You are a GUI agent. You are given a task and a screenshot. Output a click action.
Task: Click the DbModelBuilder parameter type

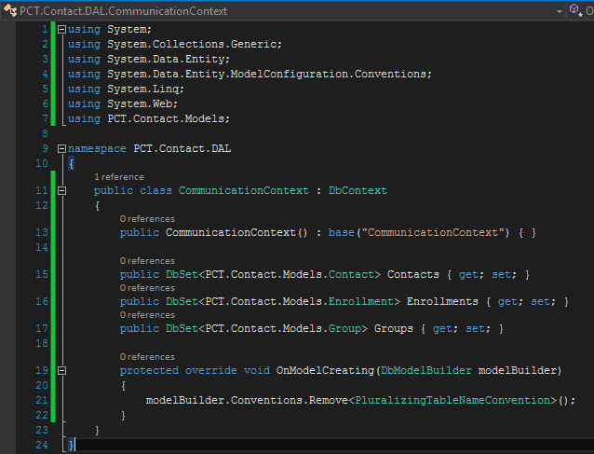pyautogui.click(x=425, y=370)
